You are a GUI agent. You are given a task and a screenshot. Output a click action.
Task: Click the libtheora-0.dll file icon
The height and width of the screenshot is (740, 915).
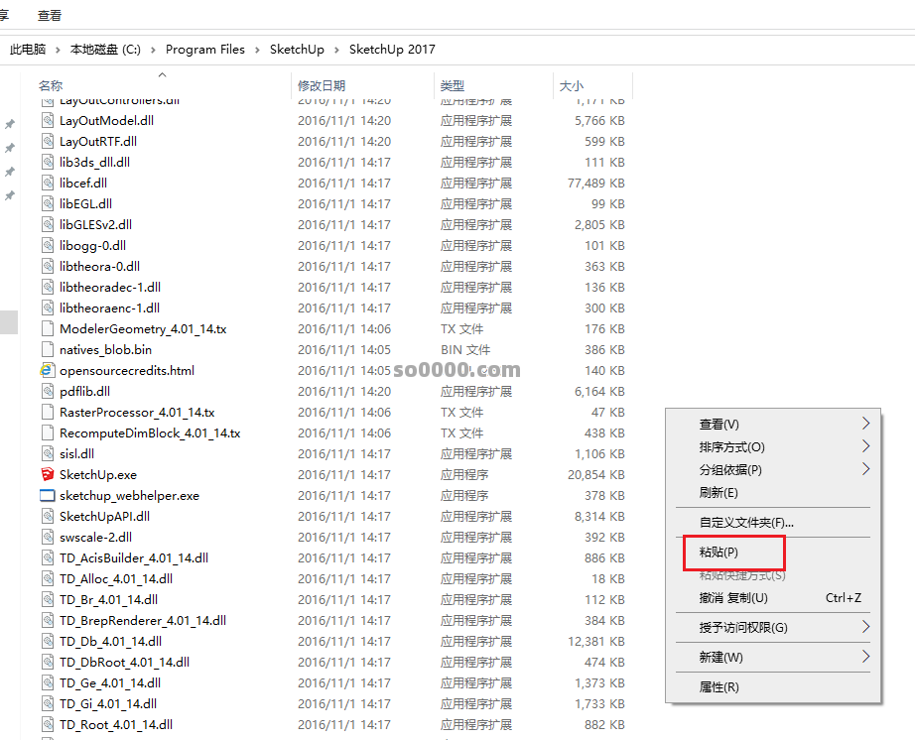pyautogui.click(x=48, y=267)
